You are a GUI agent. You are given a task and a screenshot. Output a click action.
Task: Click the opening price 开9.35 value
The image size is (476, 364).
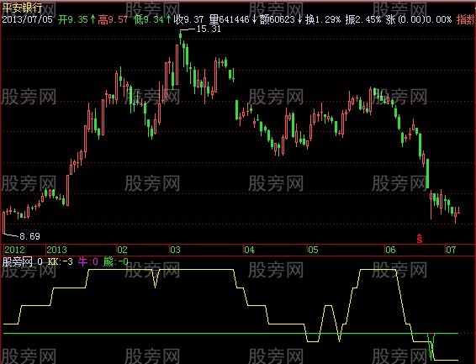[x=73, y=20]
